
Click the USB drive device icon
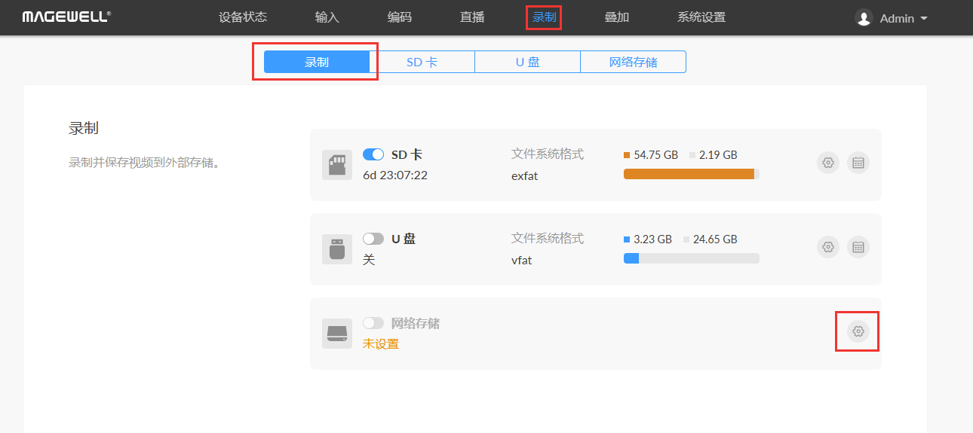click(x=337, y=249)
